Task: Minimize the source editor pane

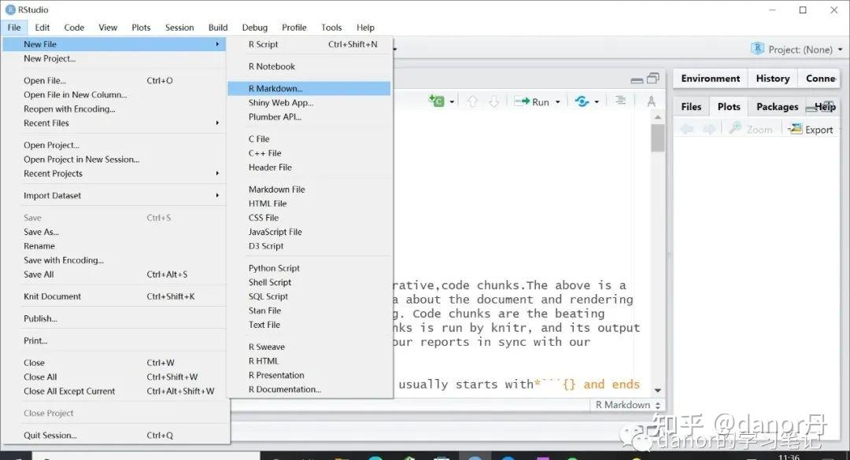Action: 636,79
